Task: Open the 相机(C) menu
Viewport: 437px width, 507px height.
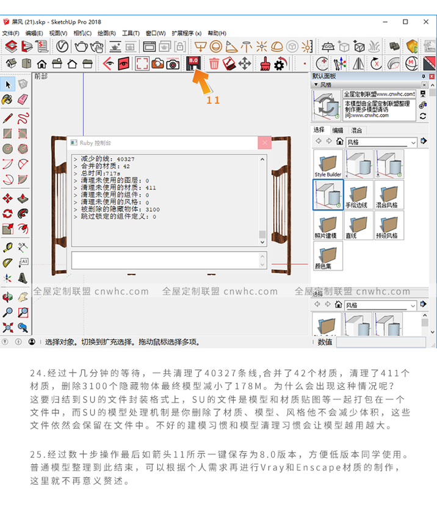Action: tap(82, 34)
